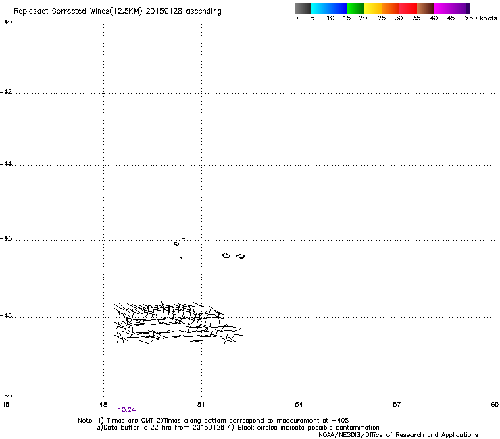Click longitude label 60
500x439 pixels.
click(x=495, y=405)
